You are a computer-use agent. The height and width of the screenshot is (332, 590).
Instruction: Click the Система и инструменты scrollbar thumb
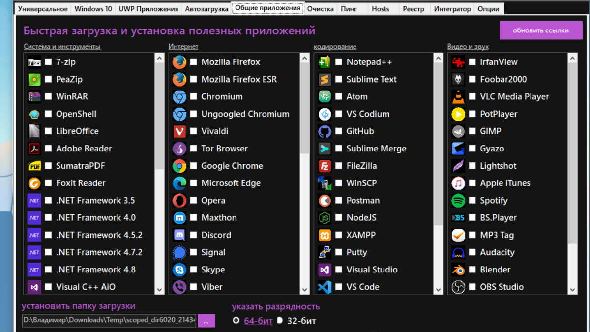tap(159, 116)
